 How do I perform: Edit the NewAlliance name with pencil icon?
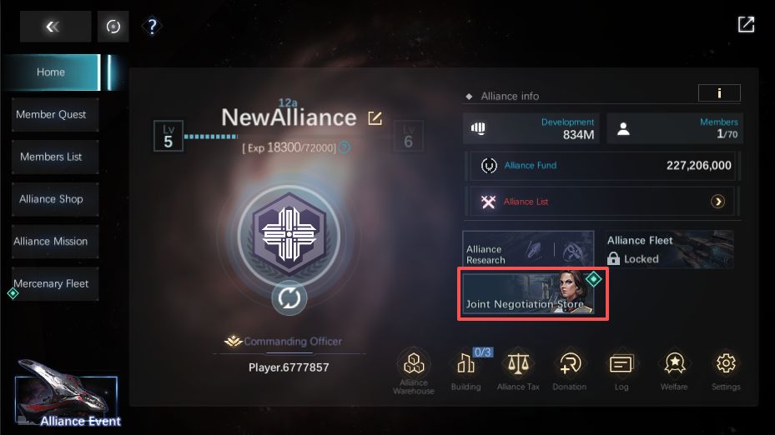pos(375,118)
